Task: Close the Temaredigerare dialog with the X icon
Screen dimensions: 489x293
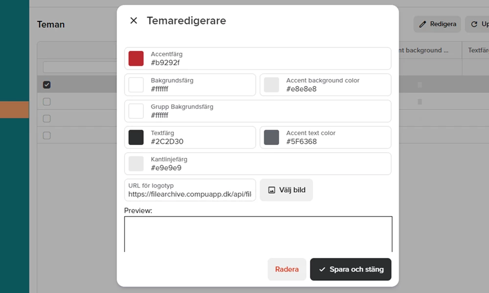Action: click(x=133, y=21)
